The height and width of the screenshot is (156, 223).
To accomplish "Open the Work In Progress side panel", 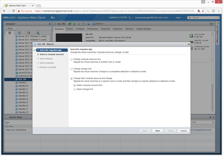I will [217, 33].
